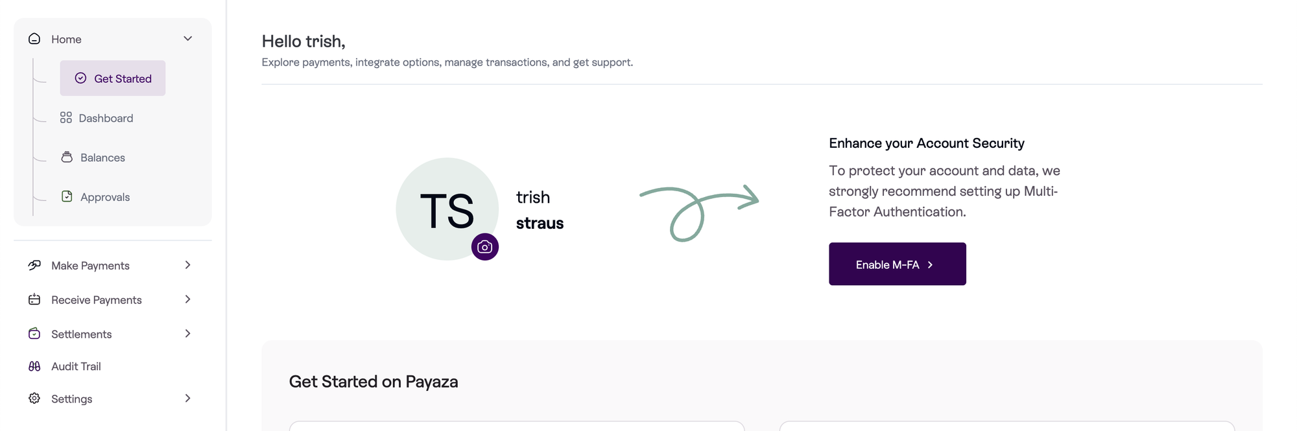Go to the Audit Trail page

click(76, 366)
